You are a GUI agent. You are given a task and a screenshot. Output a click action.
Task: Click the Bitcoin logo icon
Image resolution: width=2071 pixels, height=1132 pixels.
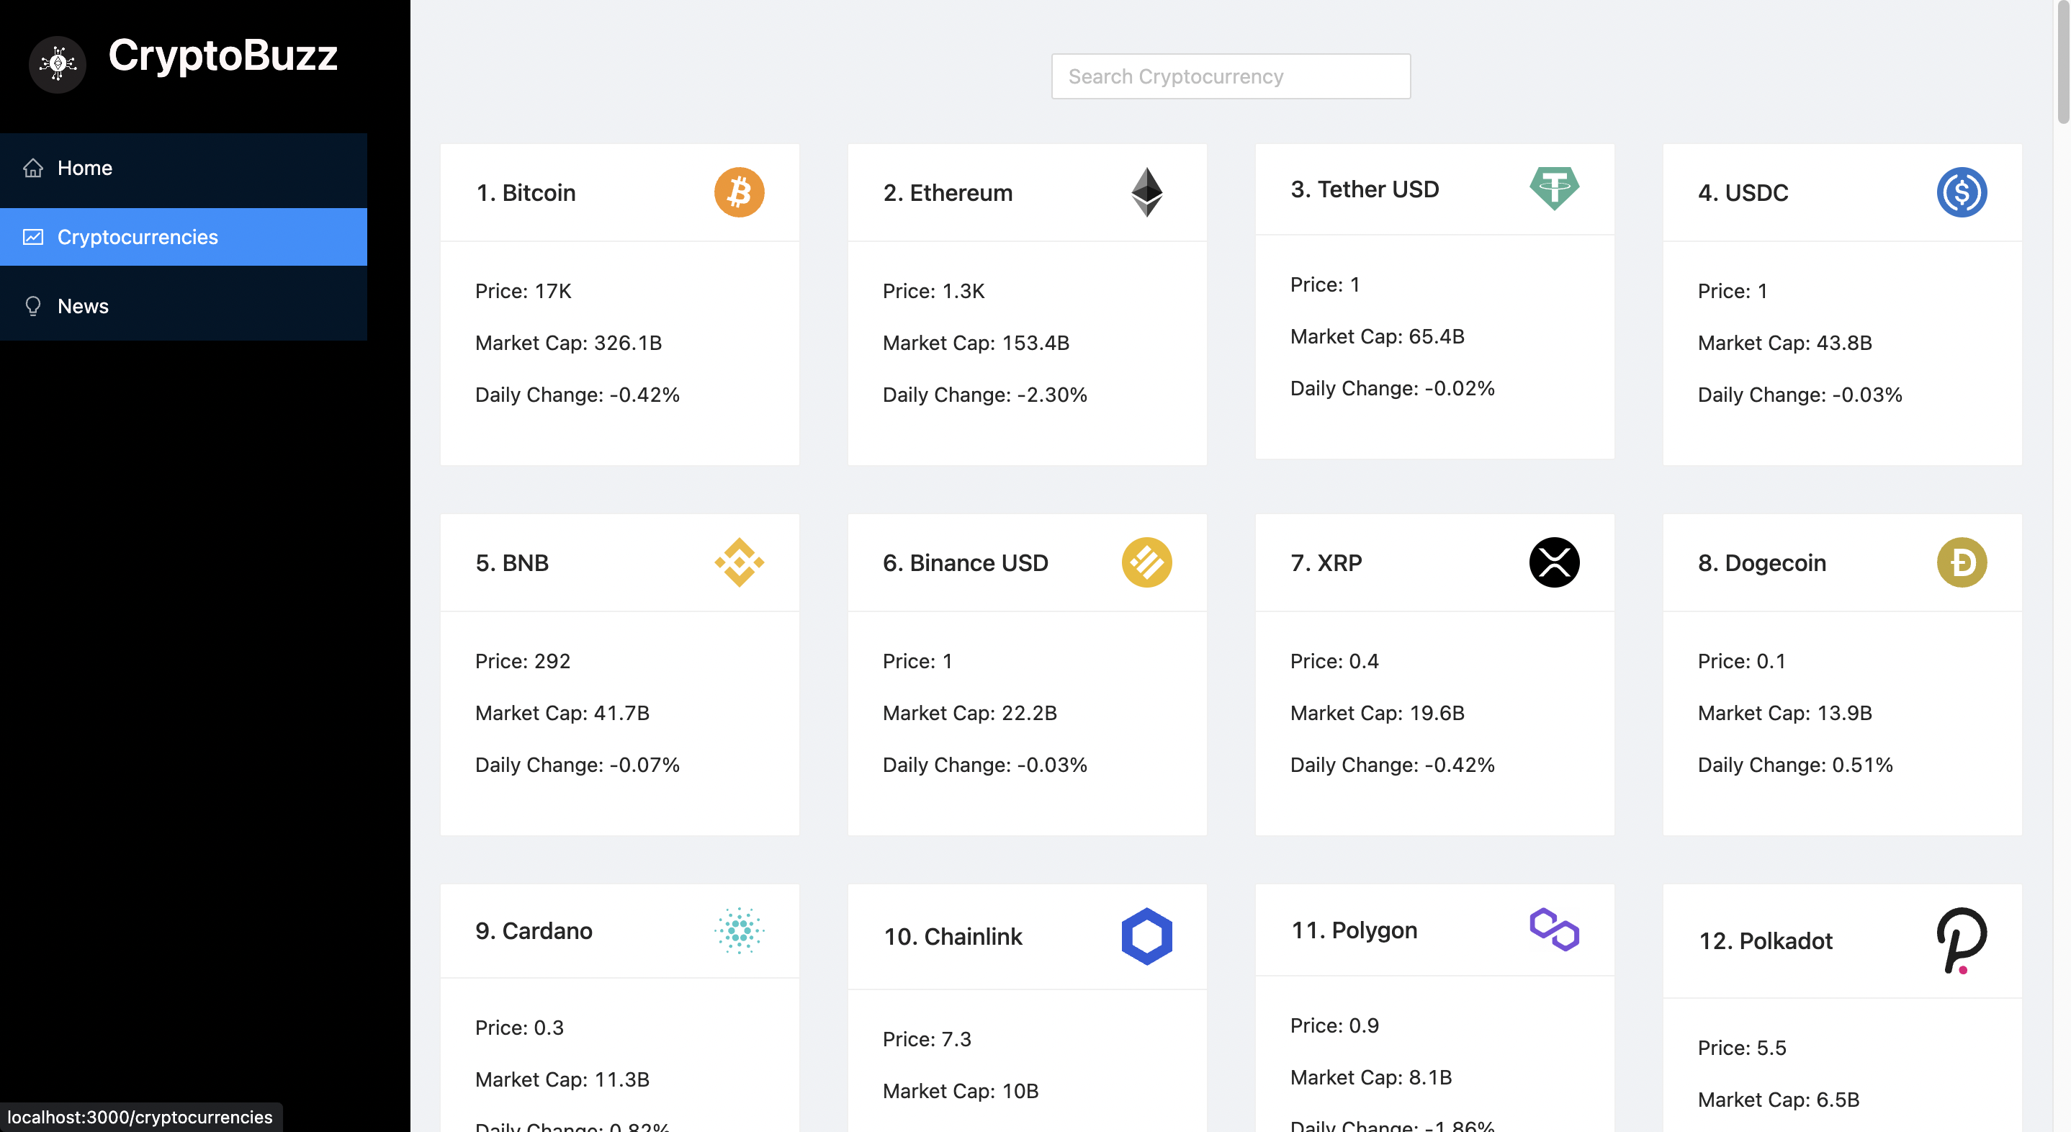click(x=740, y=192)
